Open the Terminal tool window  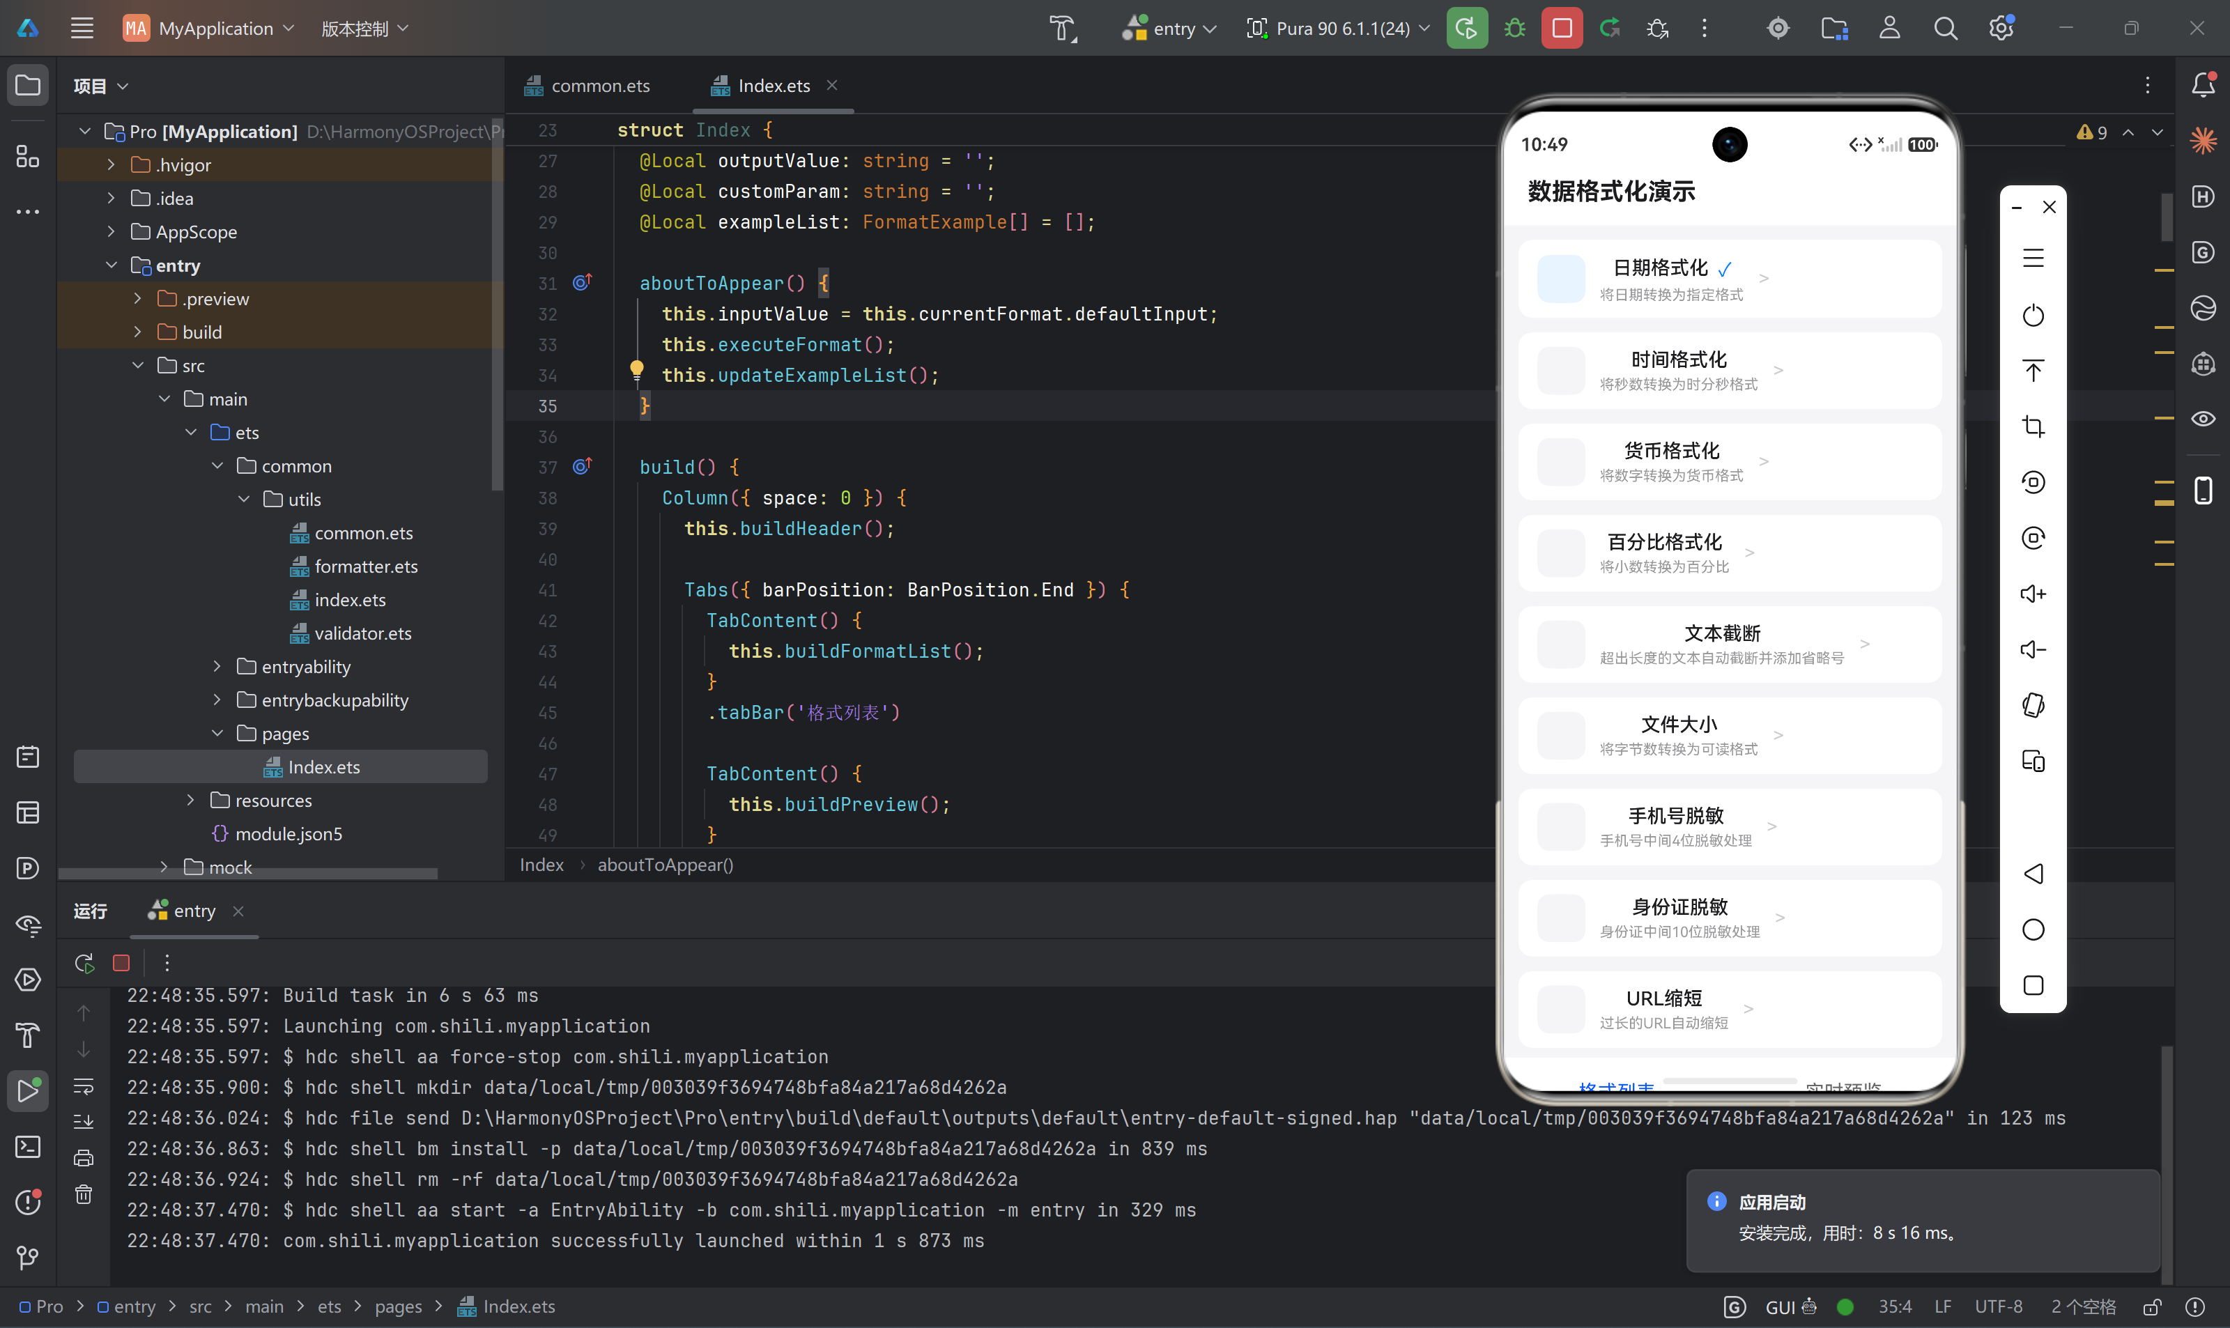[28, 1146]
